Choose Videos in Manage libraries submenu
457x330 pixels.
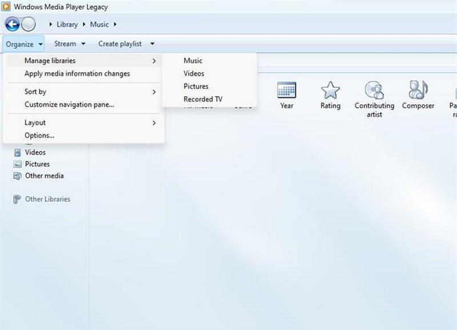[210, 74]
